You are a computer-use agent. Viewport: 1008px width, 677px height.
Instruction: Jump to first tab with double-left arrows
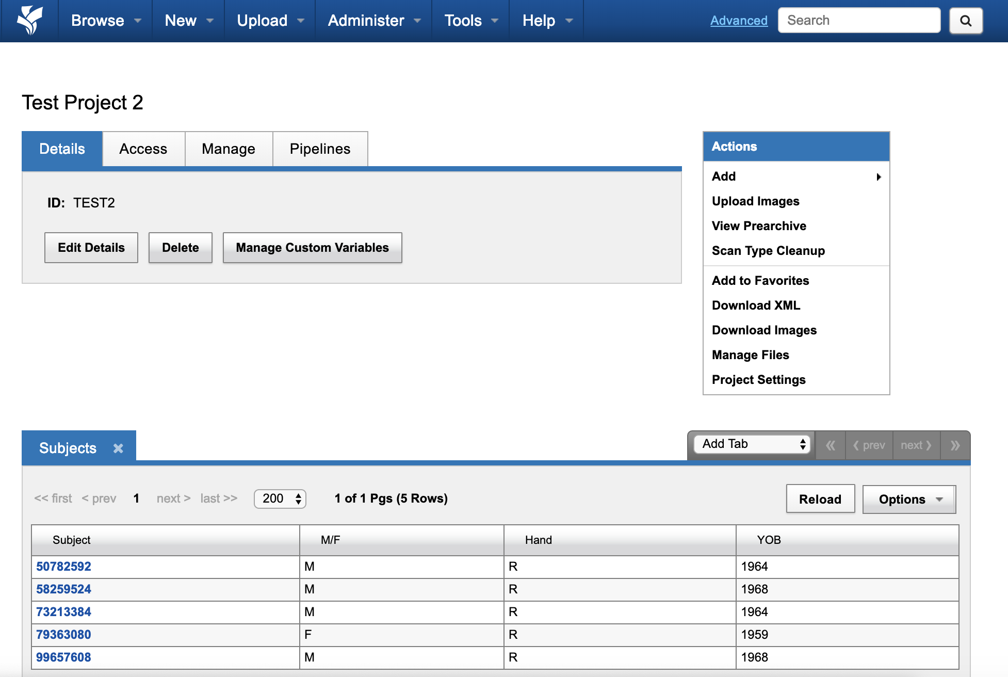tap(831, 445)
